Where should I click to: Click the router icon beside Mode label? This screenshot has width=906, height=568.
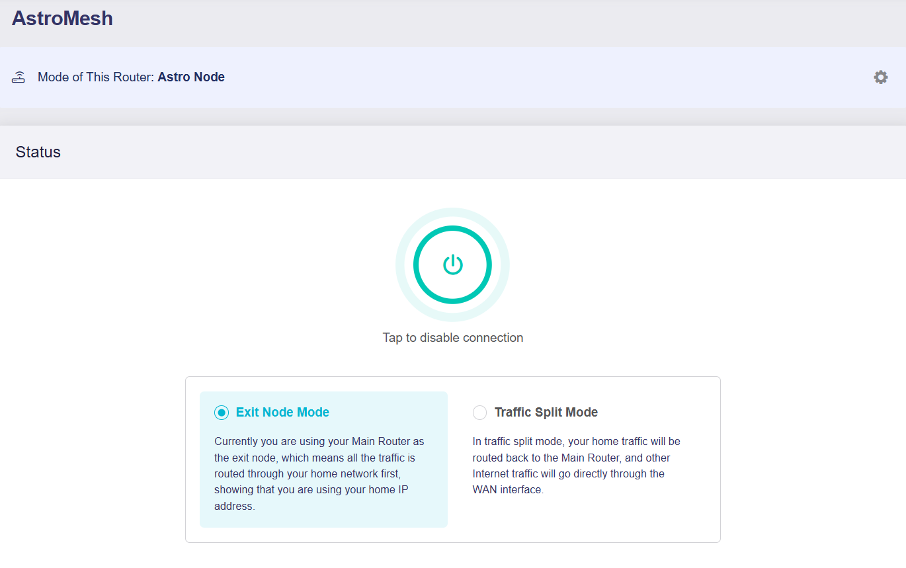(x=19, y=77)
